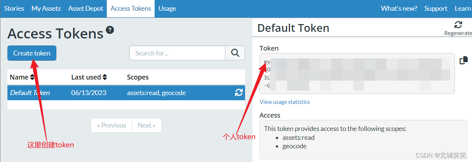Click the help question mark icon
This screenshot has width=472, height=162.
[x=110, y=30]
